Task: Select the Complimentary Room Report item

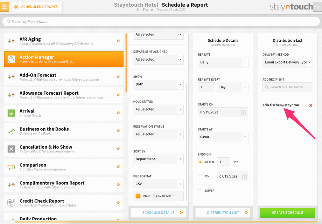Action: click(64, 185)
